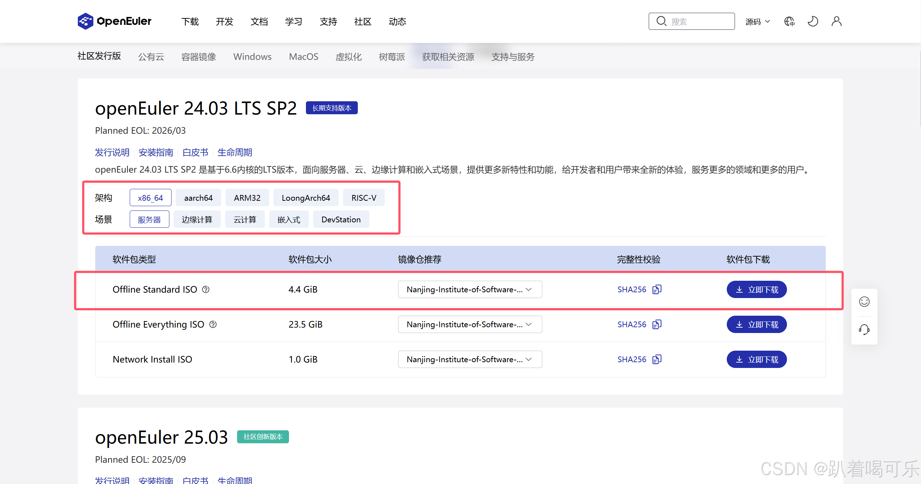Viewport: 921px width, 484px height.
Task: Click the history clock icon in header
Action: click(x=813, y=21)
